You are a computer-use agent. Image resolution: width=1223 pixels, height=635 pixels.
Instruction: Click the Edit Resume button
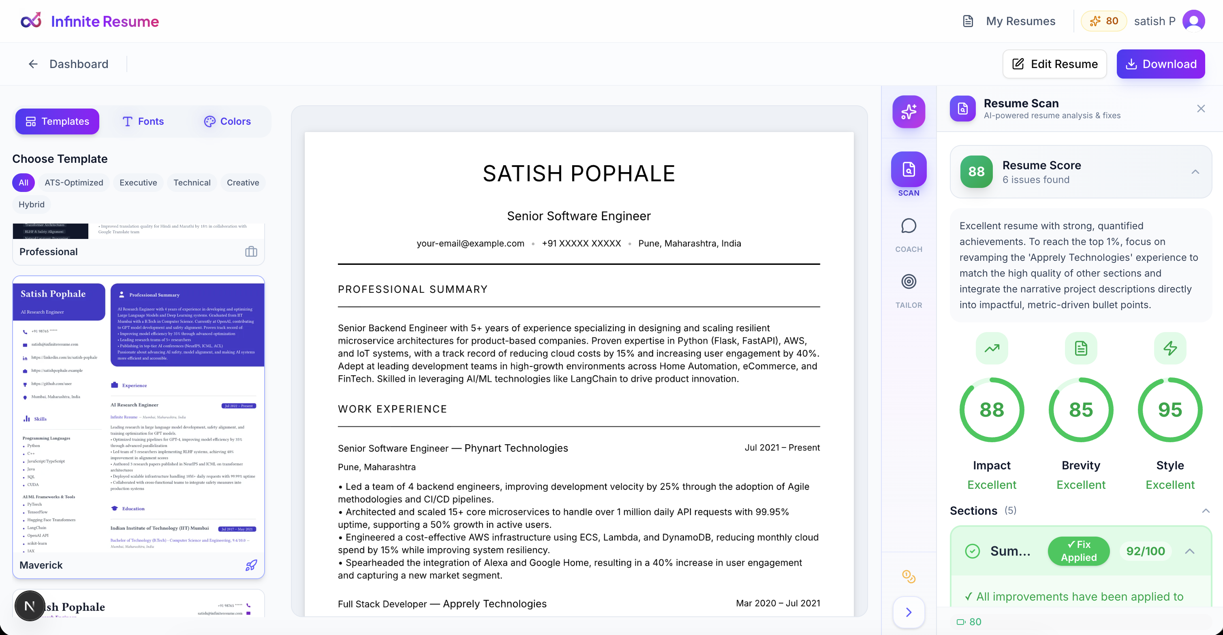pyautogui.click(x=1054, y=64)
